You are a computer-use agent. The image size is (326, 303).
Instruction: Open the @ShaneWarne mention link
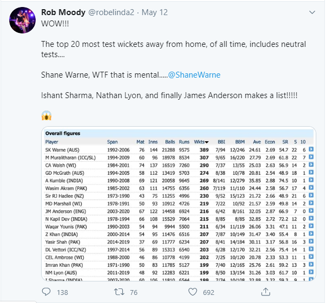point(194,75)
